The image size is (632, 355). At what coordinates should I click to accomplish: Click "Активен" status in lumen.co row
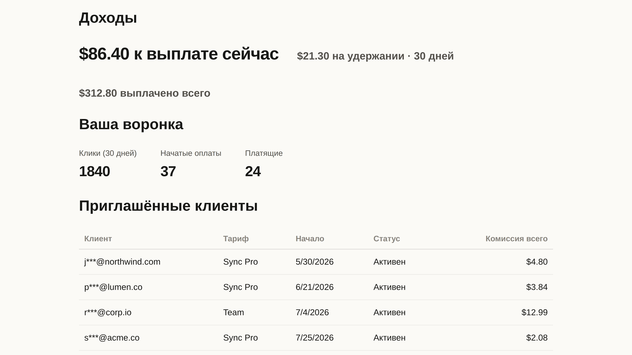click(389, 287)
